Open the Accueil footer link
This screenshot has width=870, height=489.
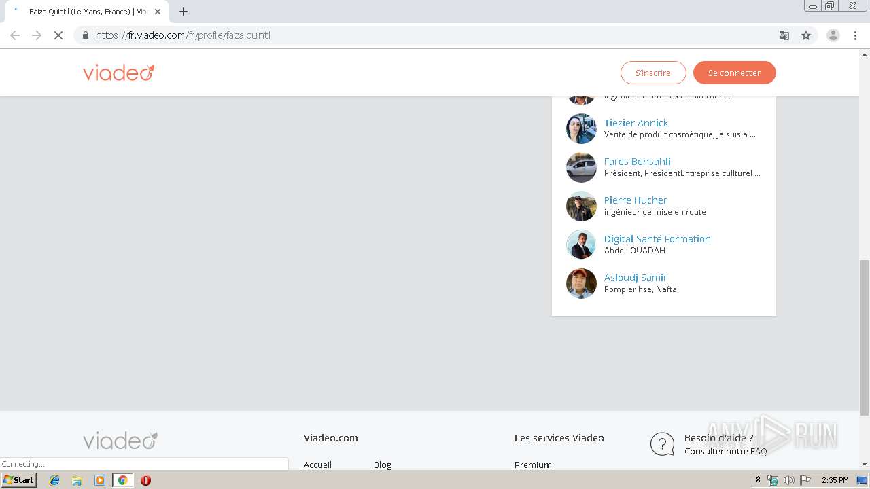point(317,465)
